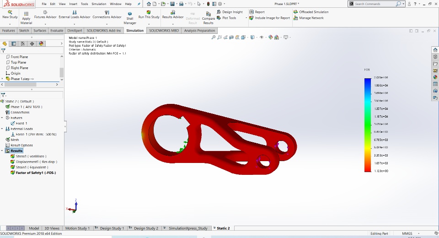Open the Simulation menu
Image resolution: width=439 pixels, height=238 pixels.
pyautogui.click(x=99, y=4)
